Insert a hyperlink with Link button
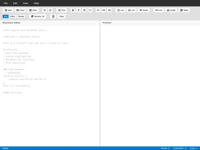 tap(159, 10)
